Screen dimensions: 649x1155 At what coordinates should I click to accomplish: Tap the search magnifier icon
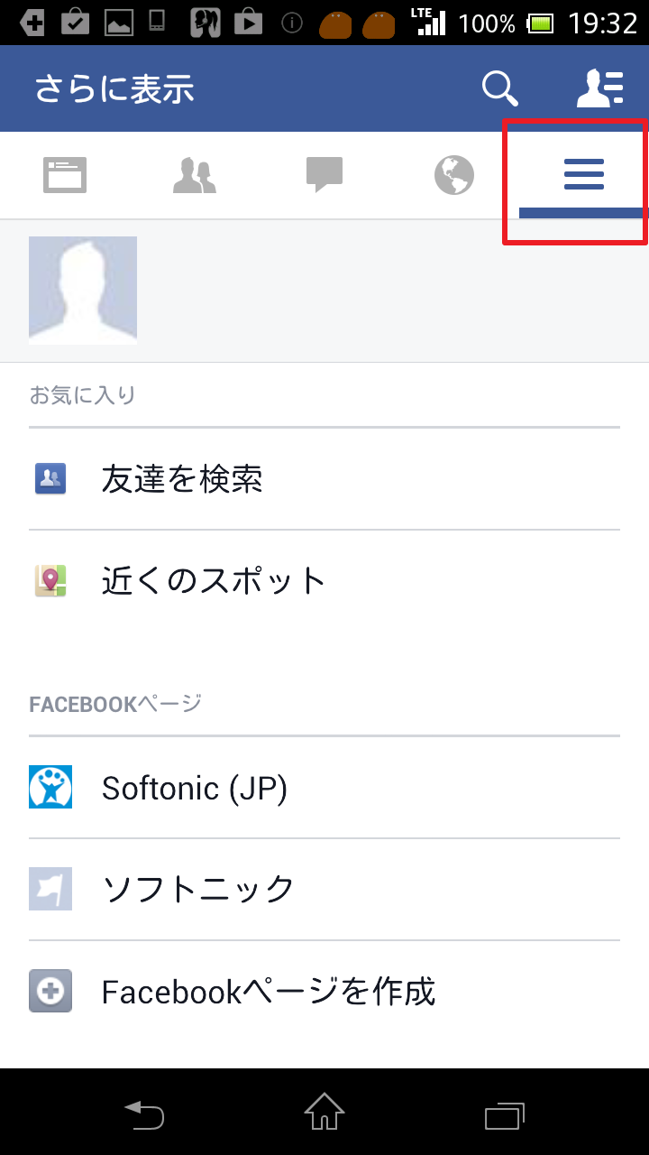pos(499,88)
